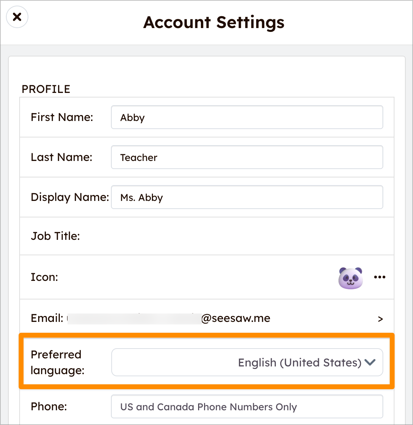Screen dimensions: 413x425
Task: Click the Phone label
Action: tap(49, 407)
